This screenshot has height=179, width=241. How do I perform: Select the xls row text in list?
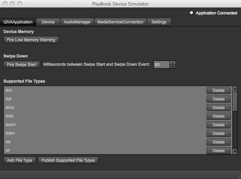8,142
